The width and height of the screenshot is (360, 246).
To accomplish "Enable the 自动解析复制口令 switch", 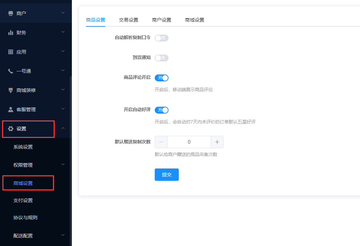I will (161, 38).
